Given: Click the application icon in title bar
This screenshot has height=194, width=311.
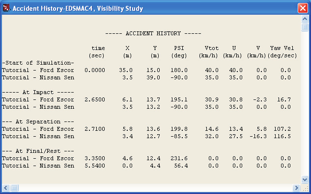Looking at the screenshot, I should tap(6, 8).
